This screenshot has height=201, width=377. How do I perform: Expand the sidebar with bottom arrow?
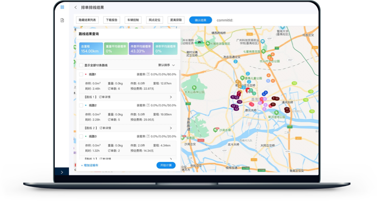tap(62, 172)
